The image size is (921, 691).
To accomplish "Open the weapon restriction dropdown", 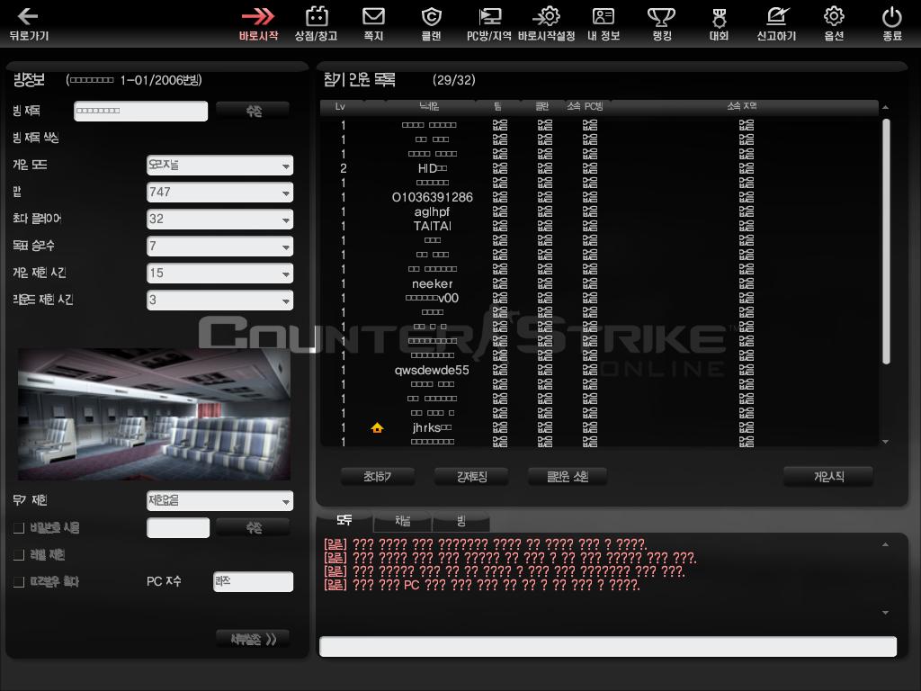I will [219, 500].
